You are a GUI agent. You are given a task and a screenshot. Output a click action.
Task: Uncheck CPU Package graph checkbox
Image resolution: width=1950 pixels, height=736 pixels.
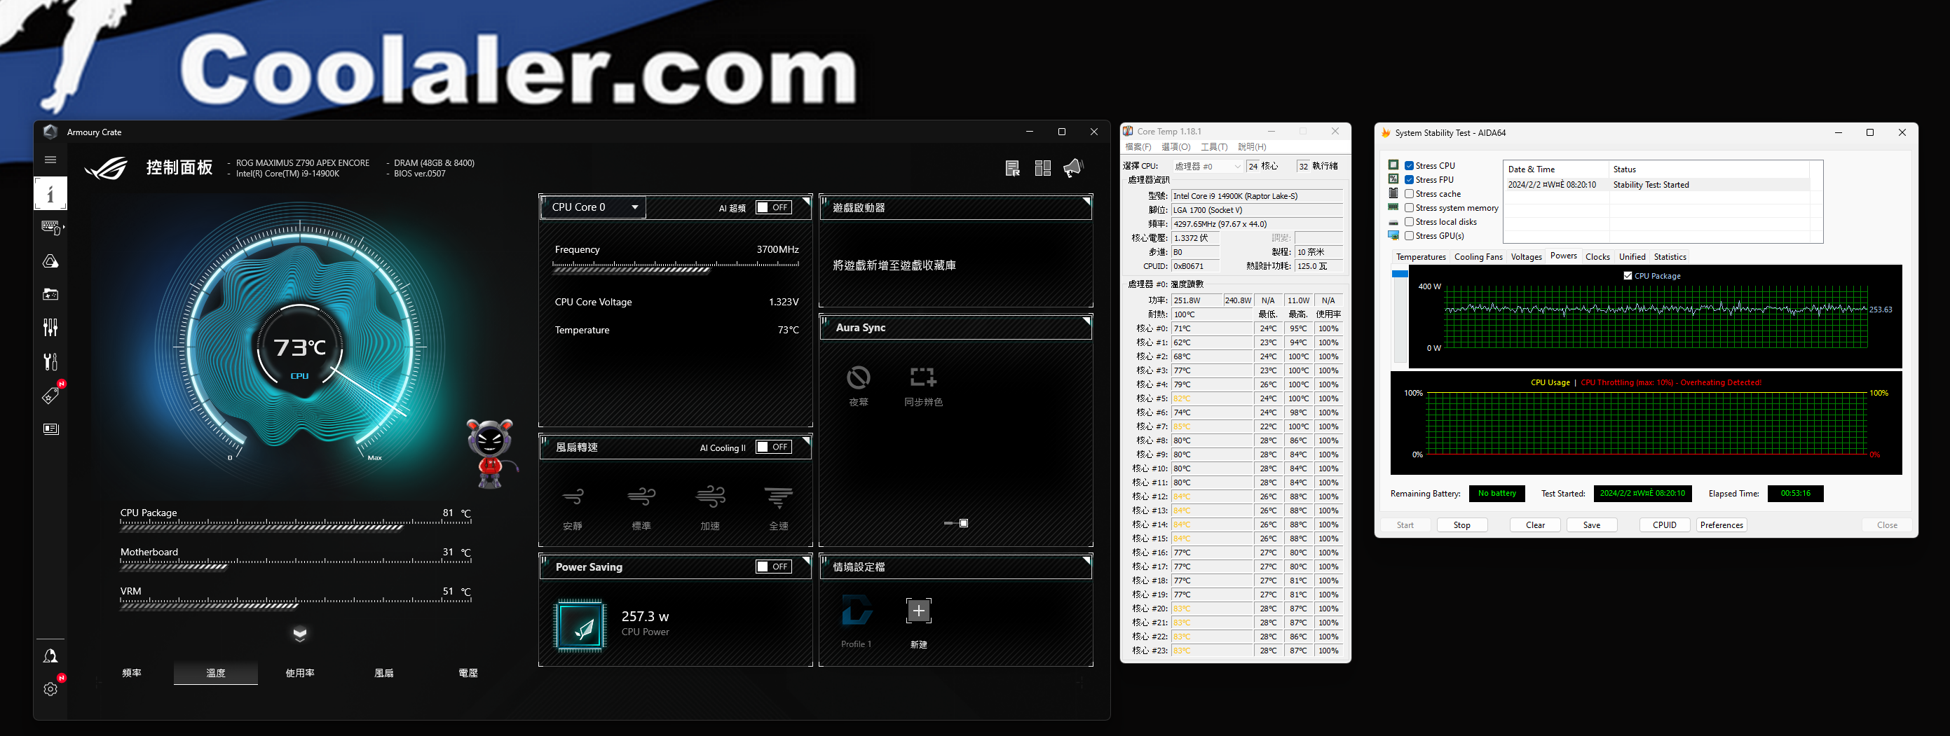tap(1628, 276)
